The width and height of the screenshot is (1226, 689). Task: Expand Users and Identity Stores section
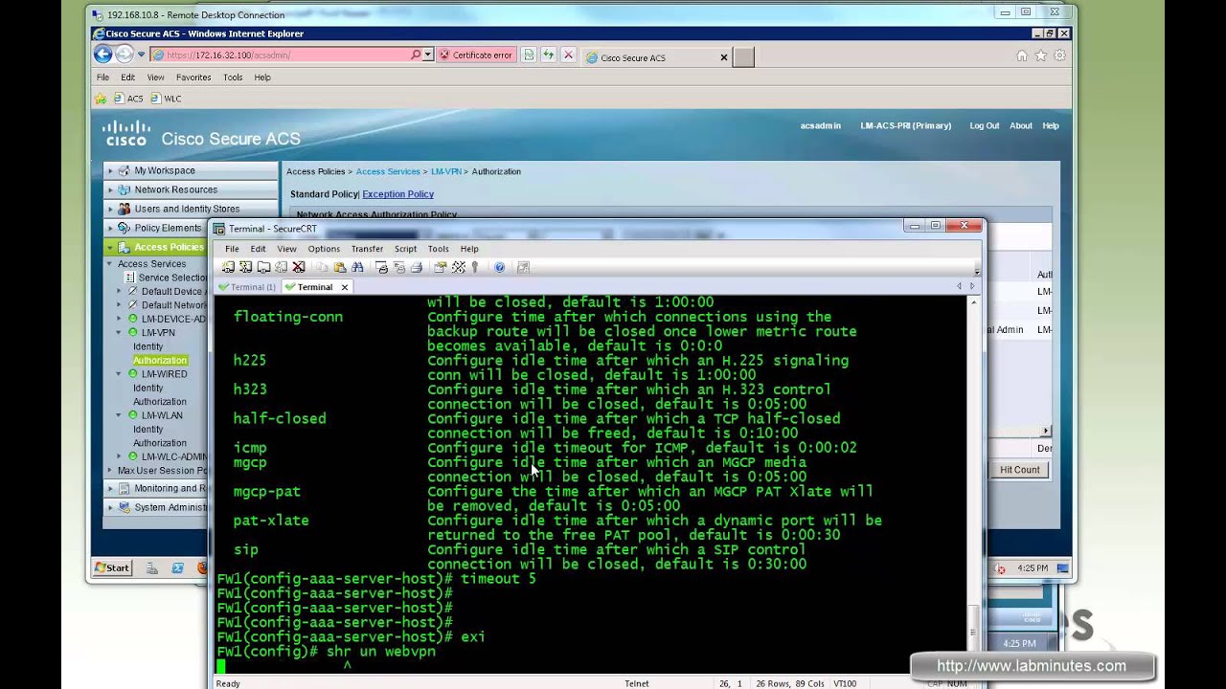pyautogui.click(x=110, y=209)
